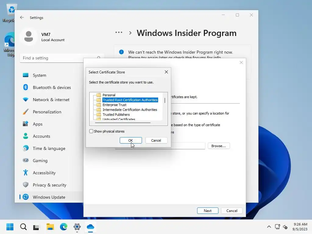Click the network tray icon
Screen dimensions: 312x234
point(277,227)
